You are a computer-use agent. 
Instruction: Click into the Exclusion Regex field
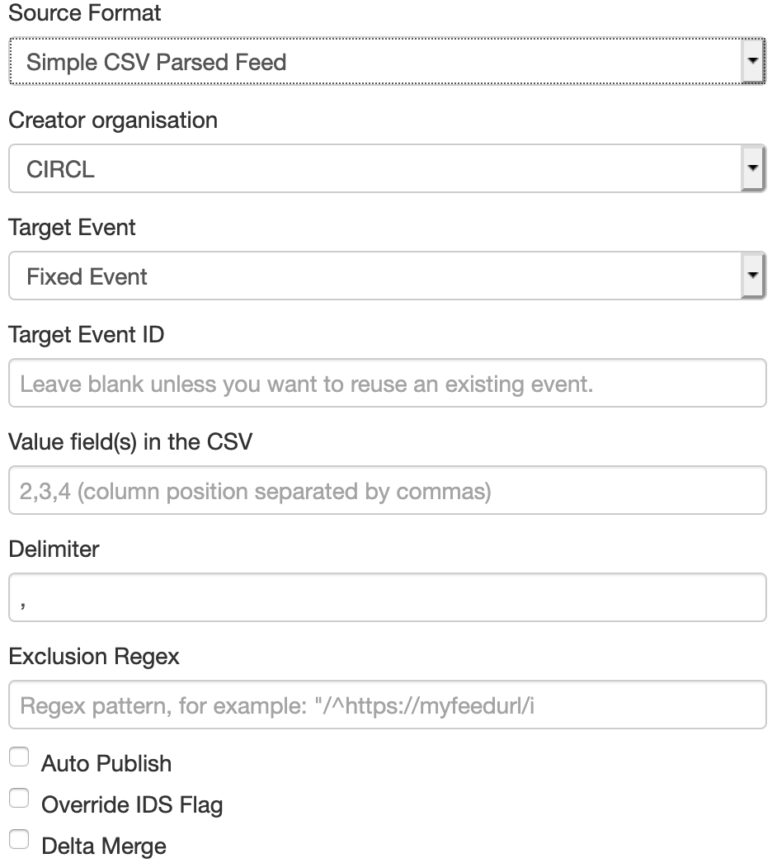coord(387,705)
